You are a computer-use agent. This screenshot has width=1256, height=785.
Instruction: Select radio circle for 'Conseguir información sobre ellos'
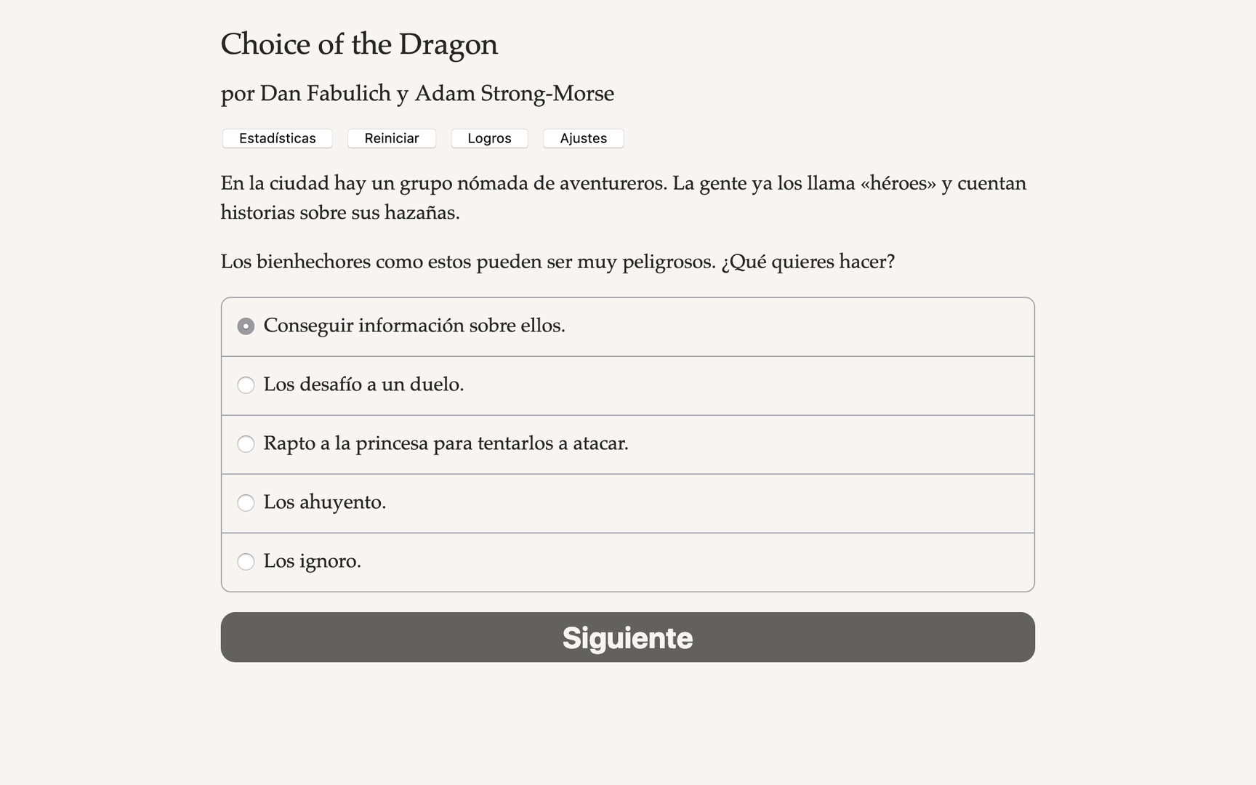[246, 326]
